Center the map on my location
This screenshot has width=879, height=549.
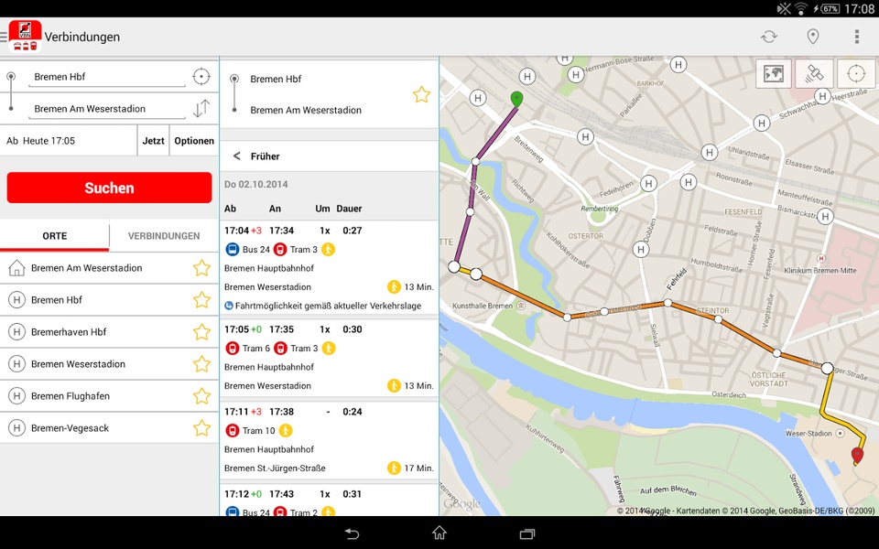856,73
